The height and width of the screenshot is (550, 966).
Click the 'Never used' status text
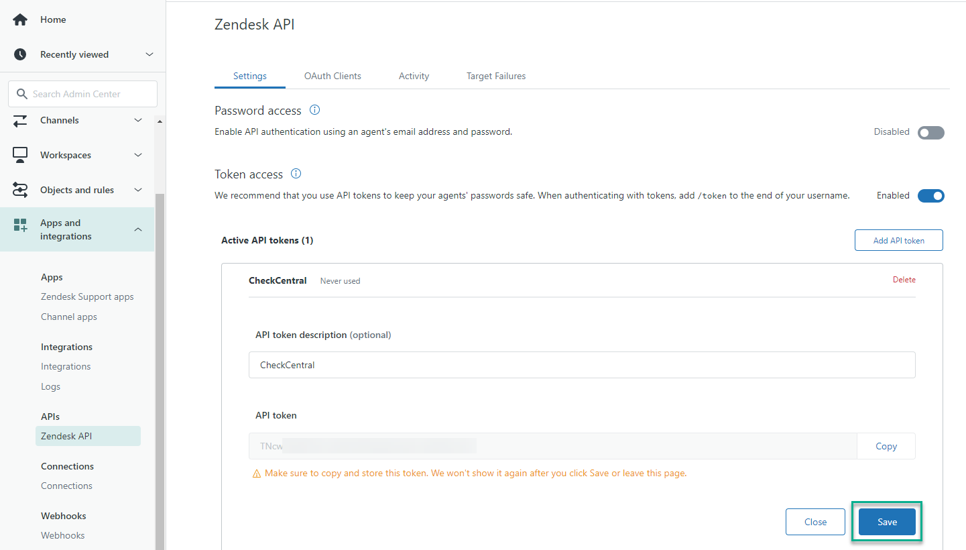[340, 281]
